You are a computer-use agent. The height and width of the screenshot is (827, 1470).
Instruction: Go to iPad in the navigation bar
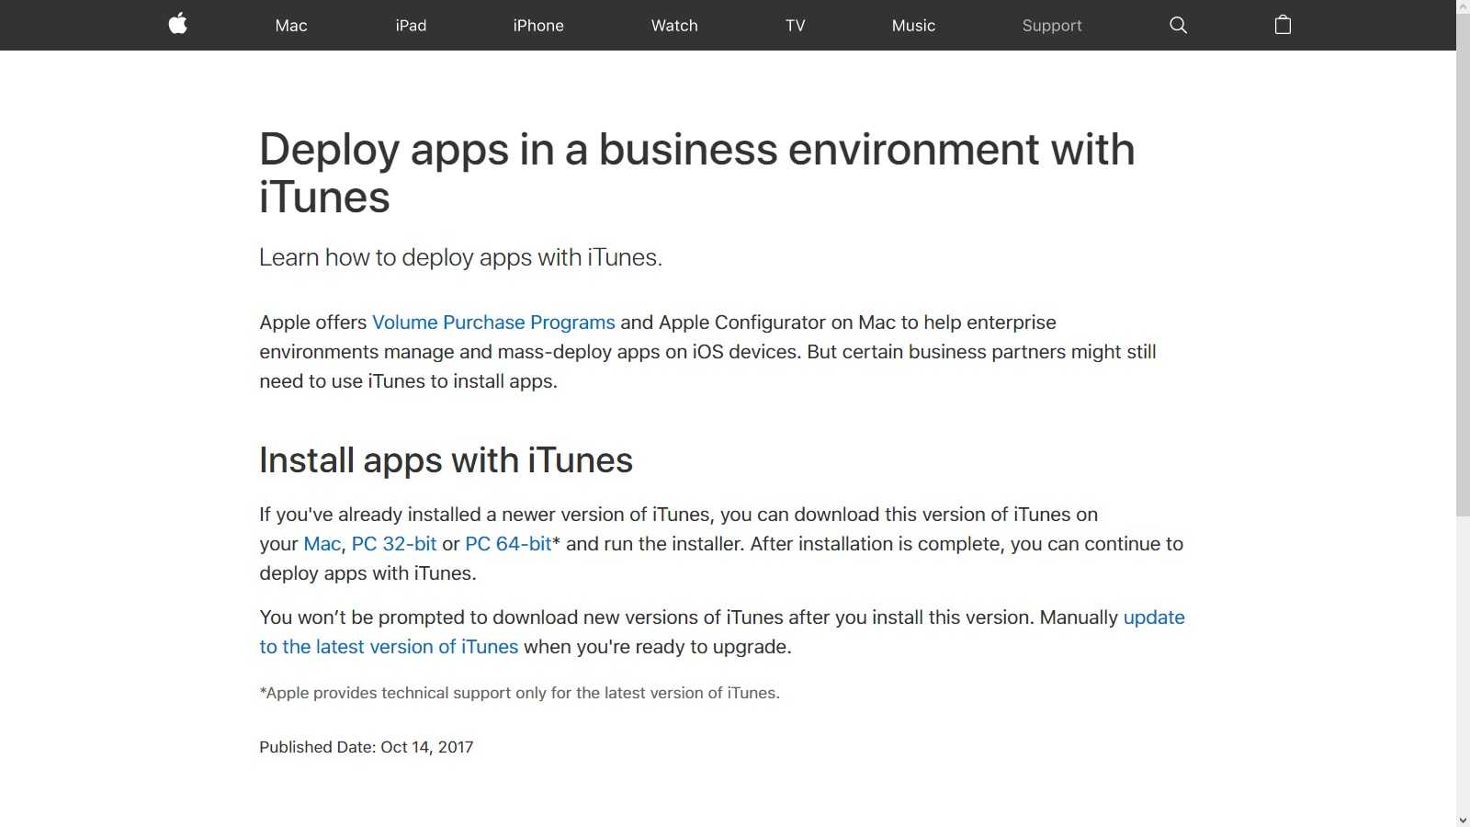pyautogui.click(x=411, y=26)
